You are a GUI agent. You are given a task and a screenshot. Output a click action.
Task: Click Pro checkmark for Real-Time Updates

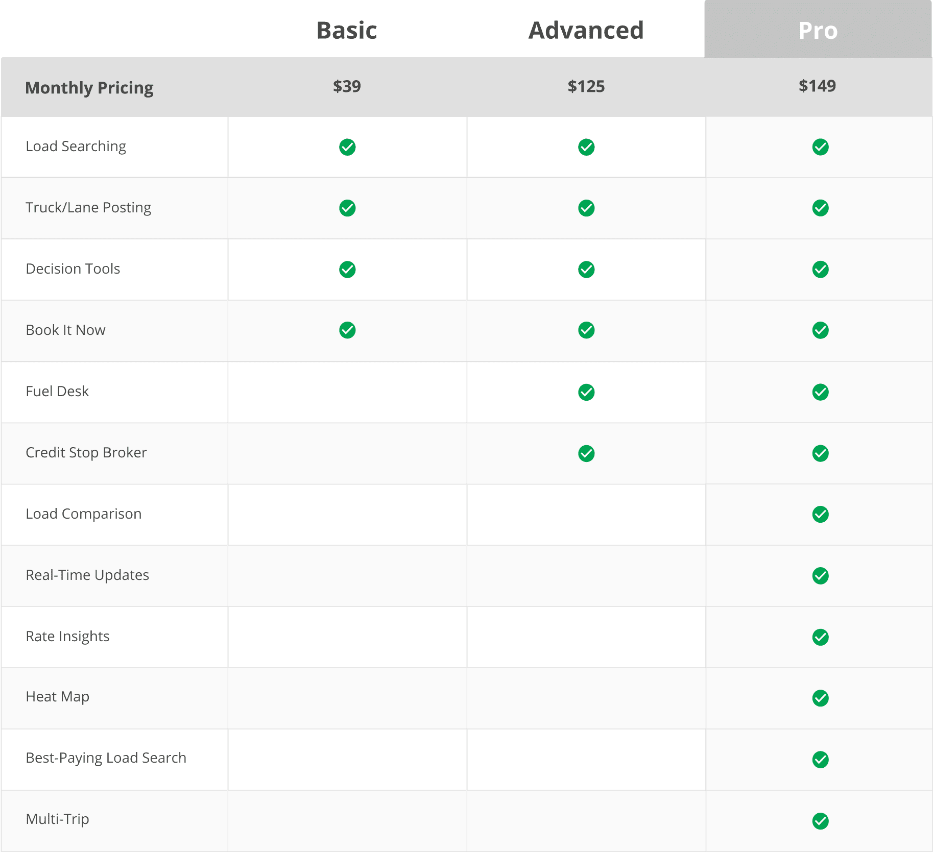(820, 576)
